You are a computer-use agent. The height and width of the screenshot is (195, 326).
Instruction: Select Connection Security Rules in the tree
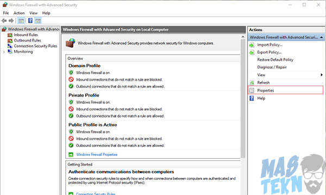(x=35, y=46)
